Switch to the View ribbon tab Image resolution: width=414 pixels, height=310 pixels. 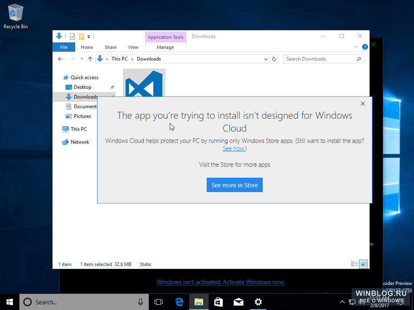[133, 47]
